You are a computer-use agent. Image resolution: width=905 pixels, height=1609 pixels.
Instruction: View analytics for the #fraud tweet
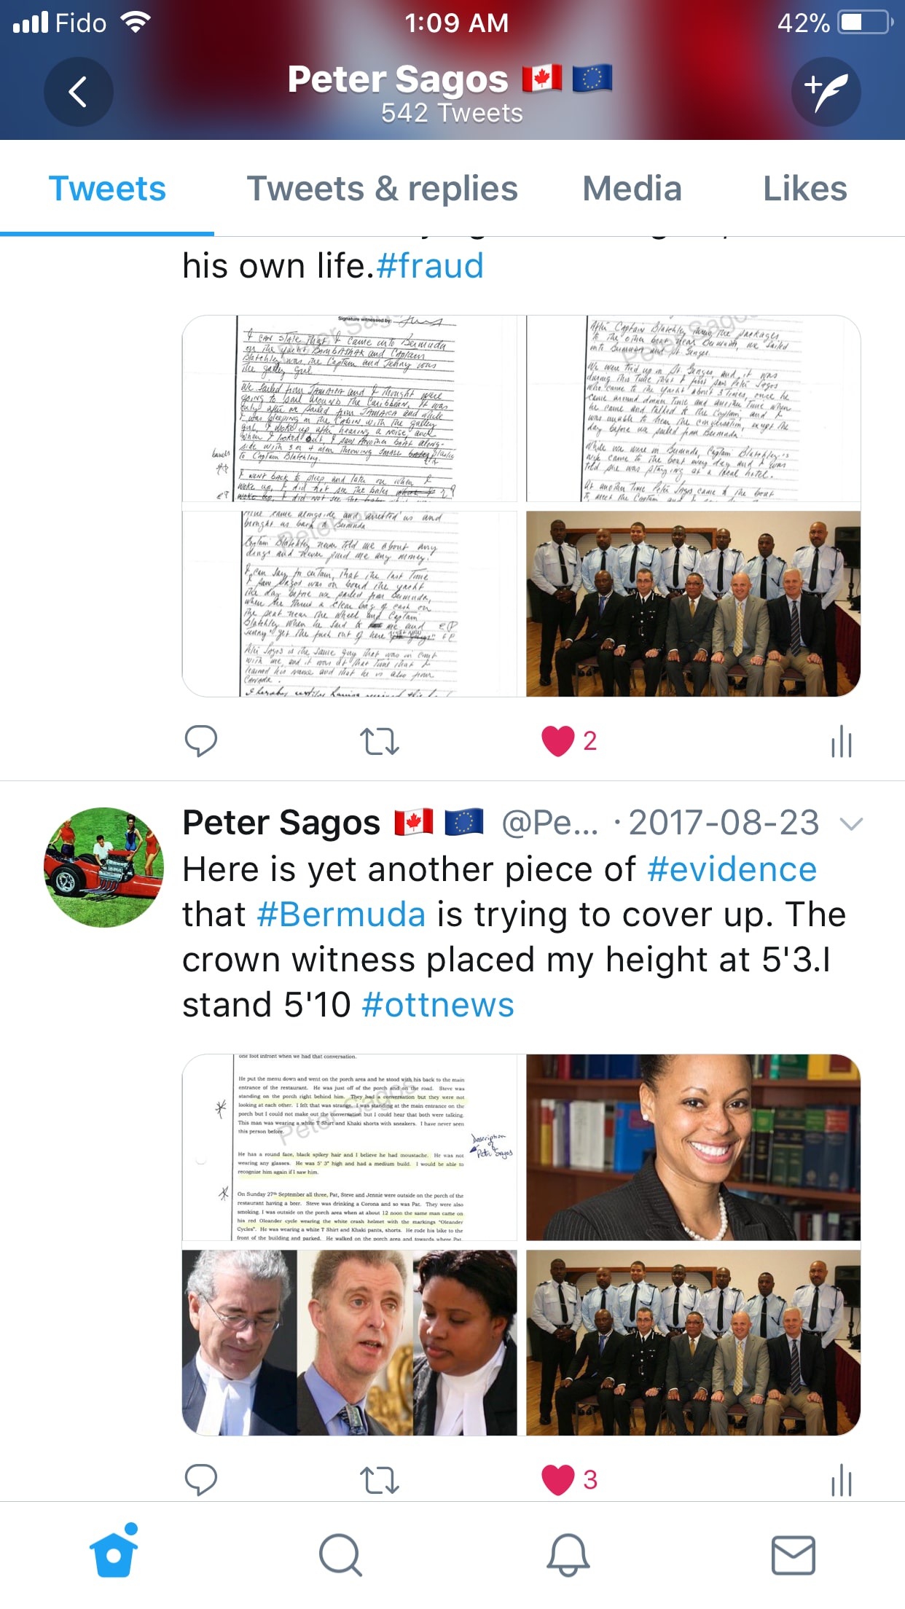(x=841, y=741)
